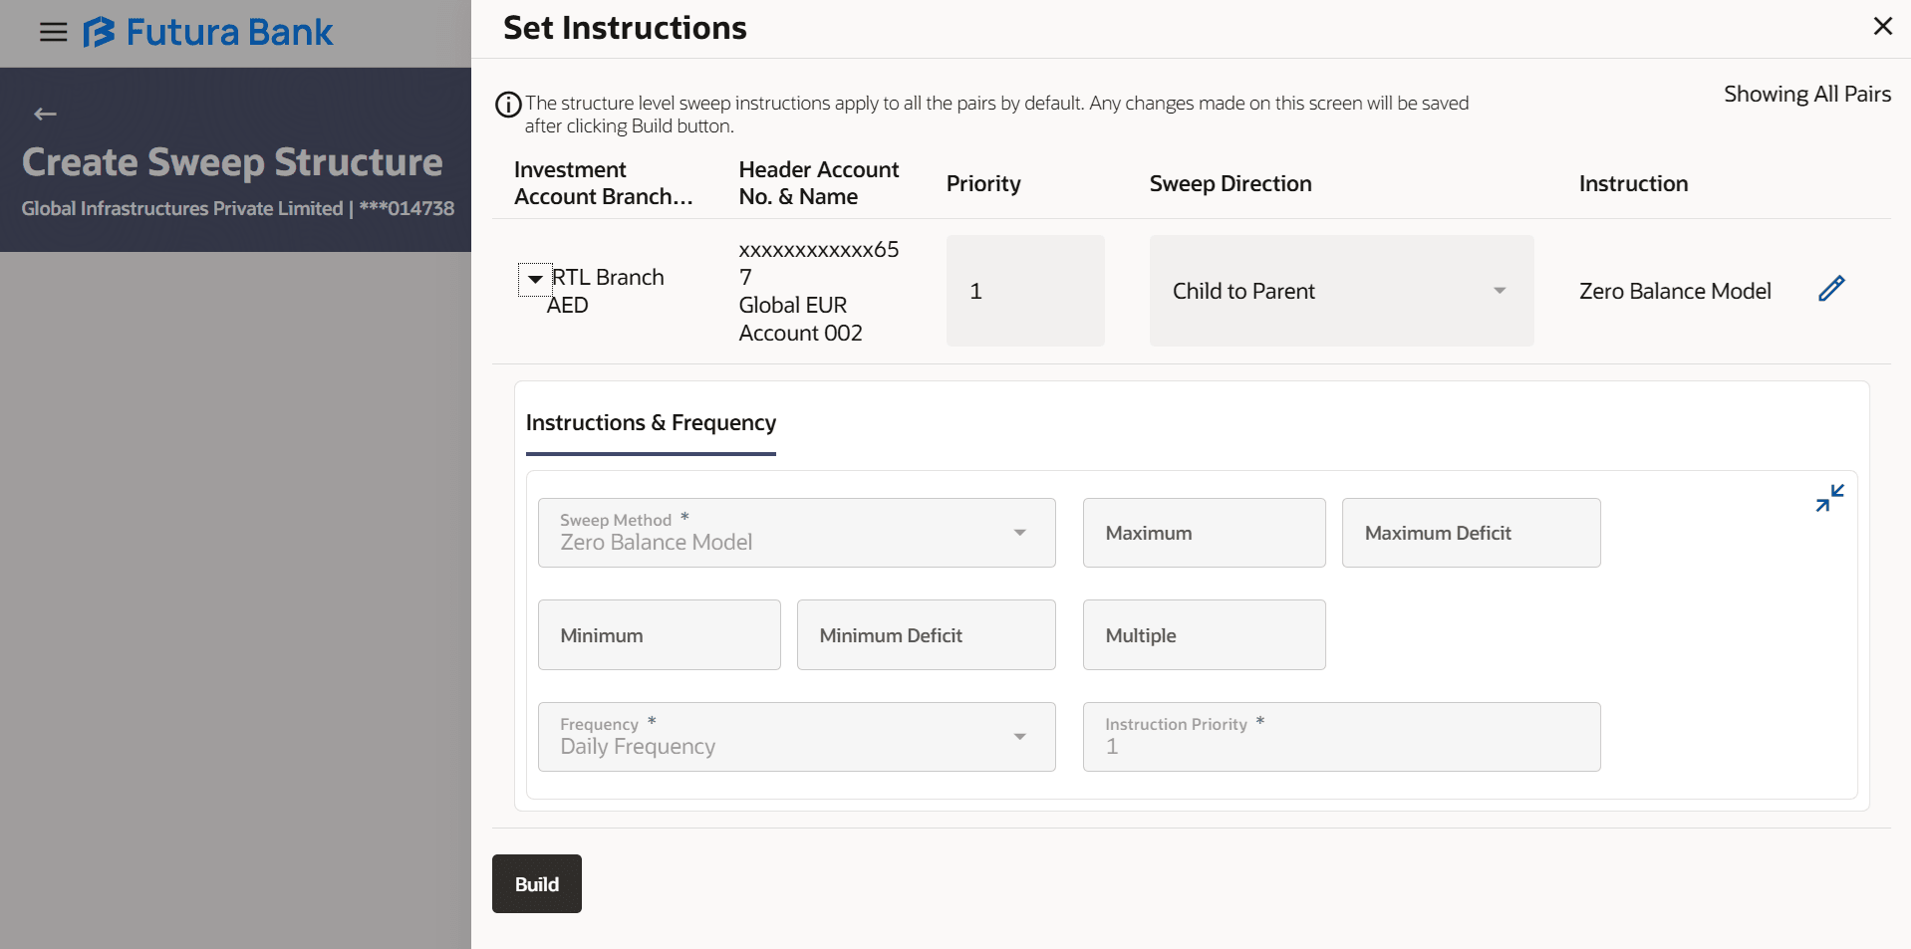Click the Multiple input field
1911x949 pixels.
pos(1204,635)
